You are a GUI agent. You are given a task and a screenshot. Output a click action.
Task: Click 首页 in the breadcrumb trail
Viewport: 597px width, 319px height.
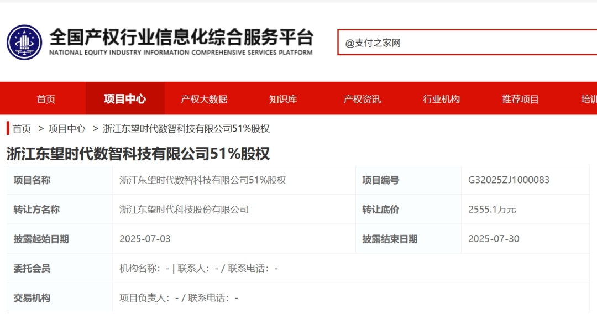click(22, 129)
